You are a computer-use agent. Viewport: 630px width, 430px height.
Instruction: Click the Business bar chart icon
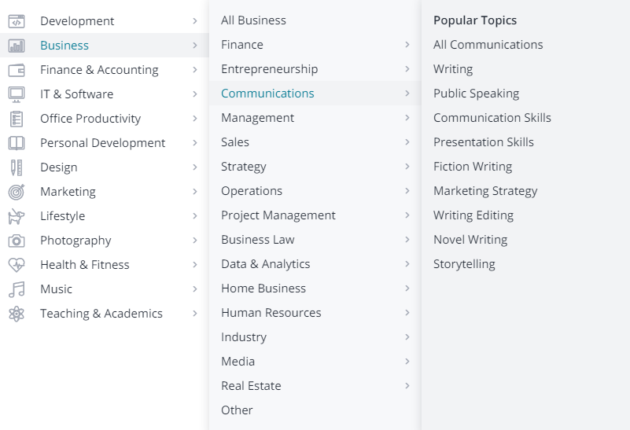coord(17,46)
